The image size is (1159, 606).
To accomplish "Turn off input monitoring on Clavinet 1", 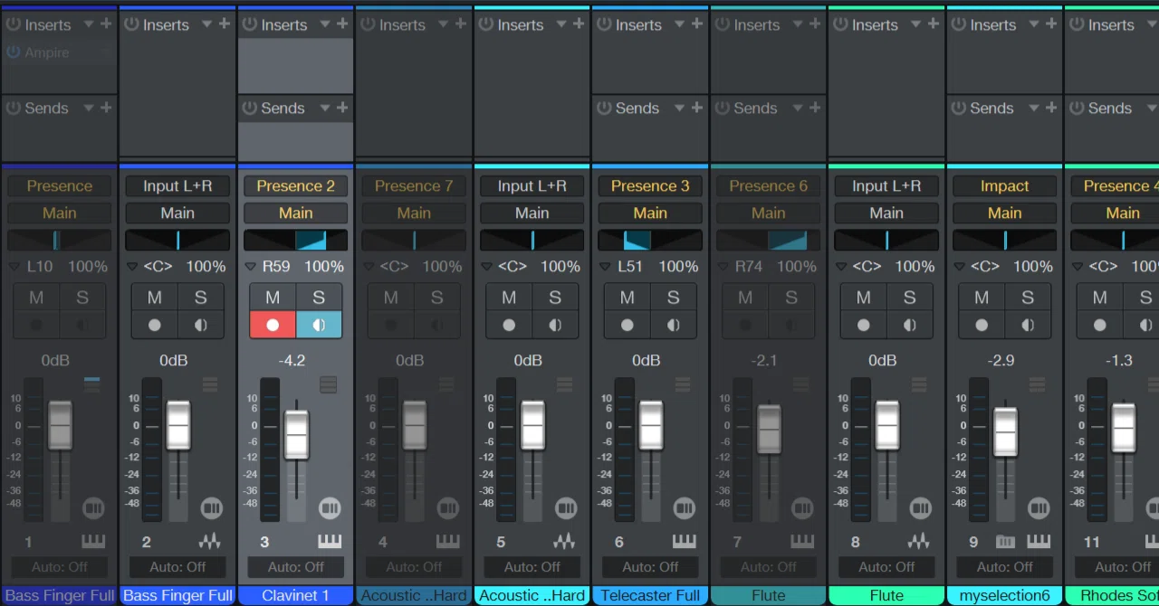I will pyautogui.click(x=319, y=325).
